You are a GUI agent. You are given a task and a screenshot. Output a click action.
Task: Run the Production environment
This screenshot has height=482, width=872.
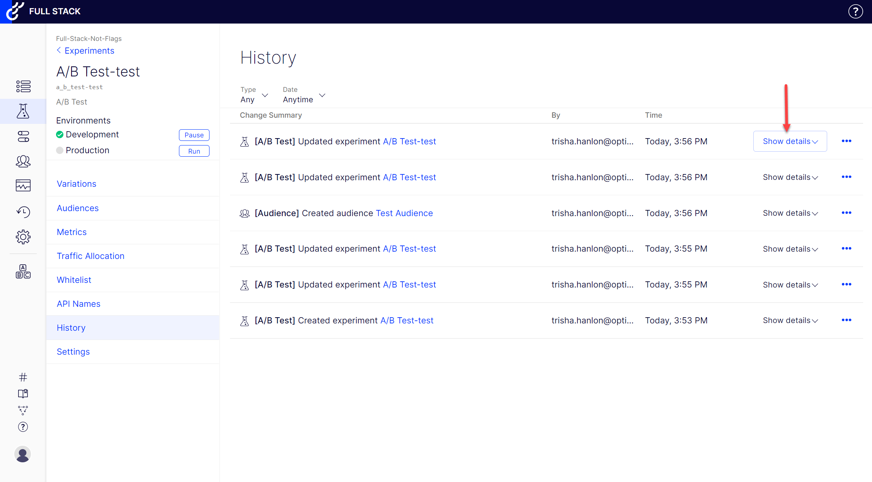194,151
